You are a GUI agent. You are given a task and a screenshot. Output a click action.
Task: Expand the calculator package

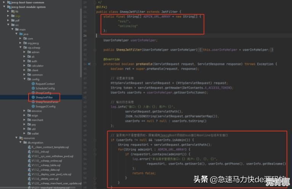[24, 66]
